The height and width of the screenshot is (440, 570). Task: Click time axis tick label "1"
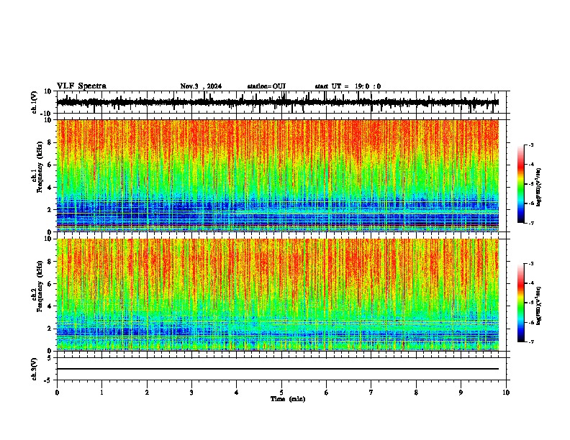point(102,393)
